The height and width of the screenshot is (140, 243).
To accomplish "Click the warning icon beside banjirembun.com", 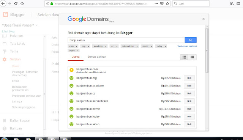I will tap(71, 70).
